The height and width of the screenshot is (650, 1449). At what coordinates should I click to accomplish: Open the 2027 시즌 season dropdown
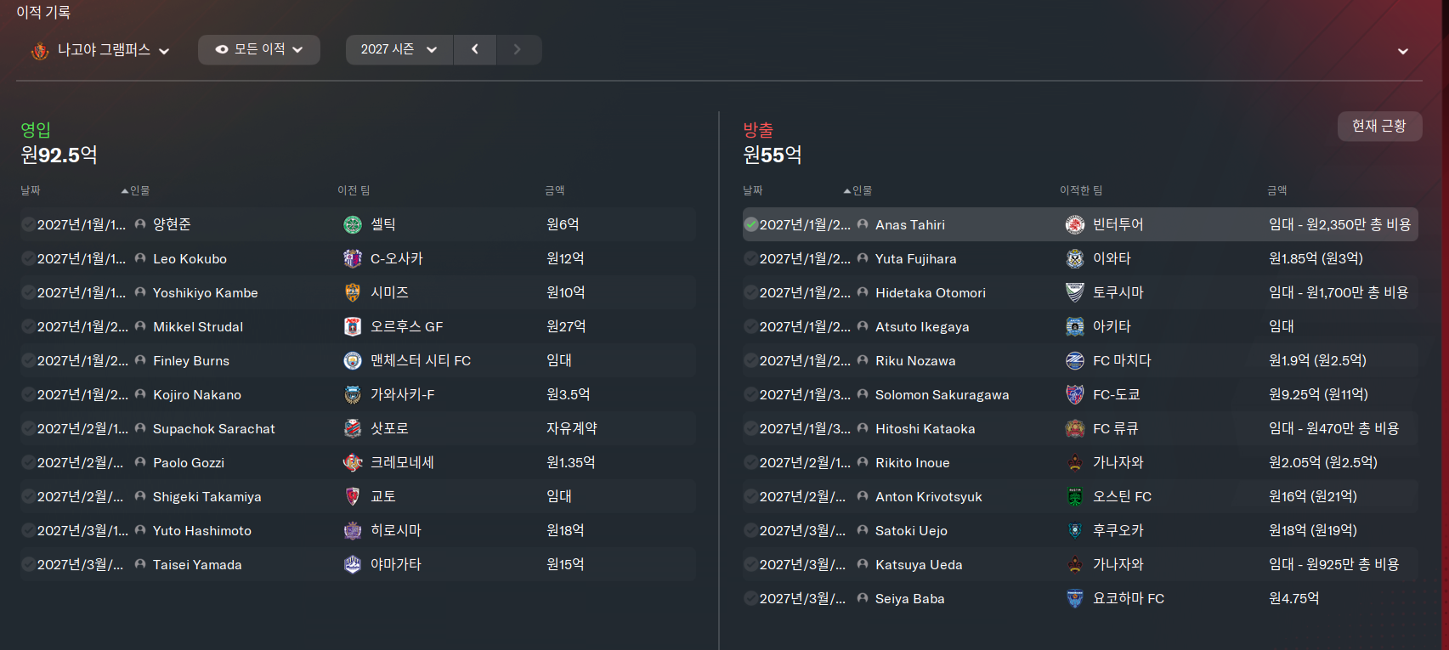pyautogui.click(x=399, y=49)
